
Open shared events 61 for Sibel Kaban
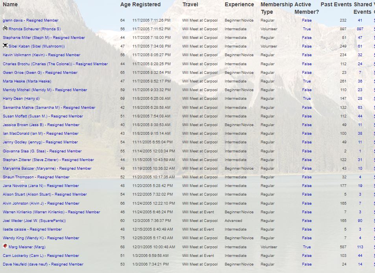click(360, 46)
